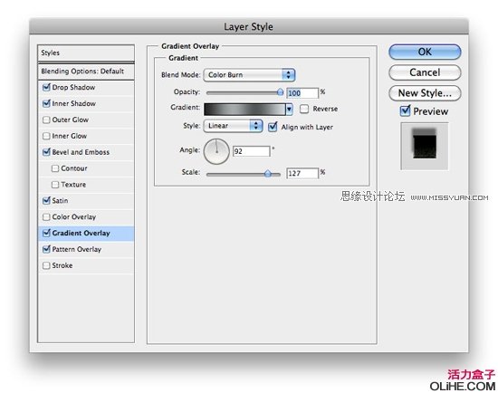The width and height of the screenshot is (498, 393).
Task: Click the OK button
Action: [x=425, y=53]
